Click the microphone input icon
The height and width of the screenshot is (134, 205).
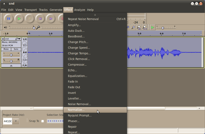point(38,27)
